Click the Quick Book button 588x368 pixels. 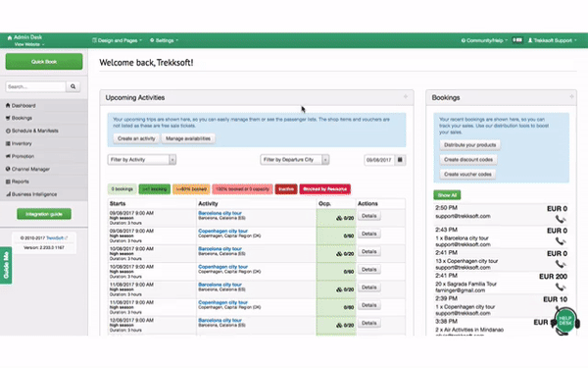pyautogui.click(x=44, y=61)
